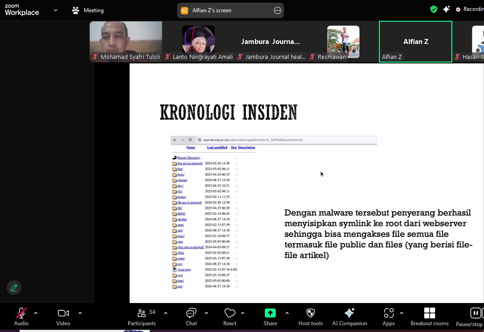484x332 pixels.
Task: Select Lanto Ningrayati Amali participant tile
Action: point(198,41)
